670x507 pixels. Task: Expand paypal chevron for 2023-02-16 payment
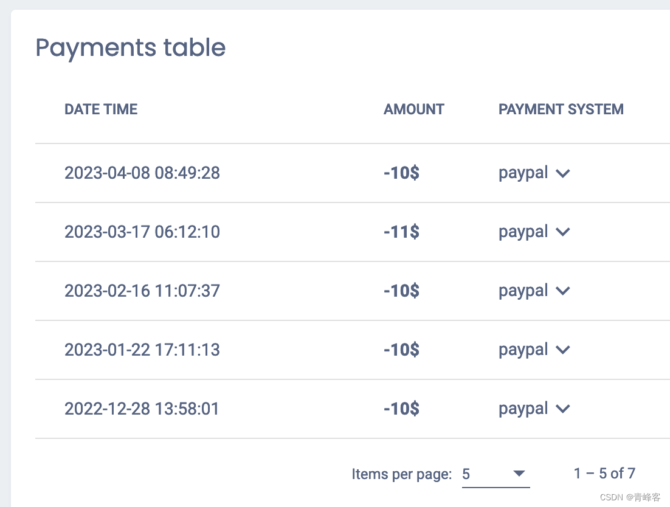(x=563, y=291)
